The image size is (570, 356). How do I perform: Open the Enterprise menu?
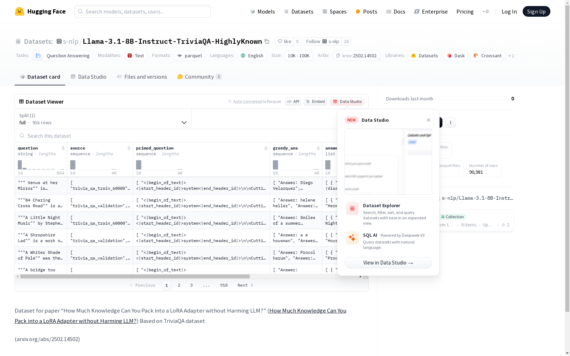click(431, 11)
